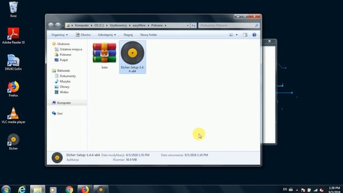
Task: Create Nowy folder from toolbar
Action: pos(148,35)
